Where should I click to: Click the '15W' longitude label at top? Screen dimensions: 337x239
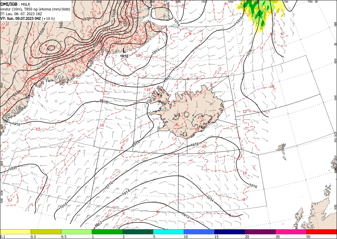[204, 2]
